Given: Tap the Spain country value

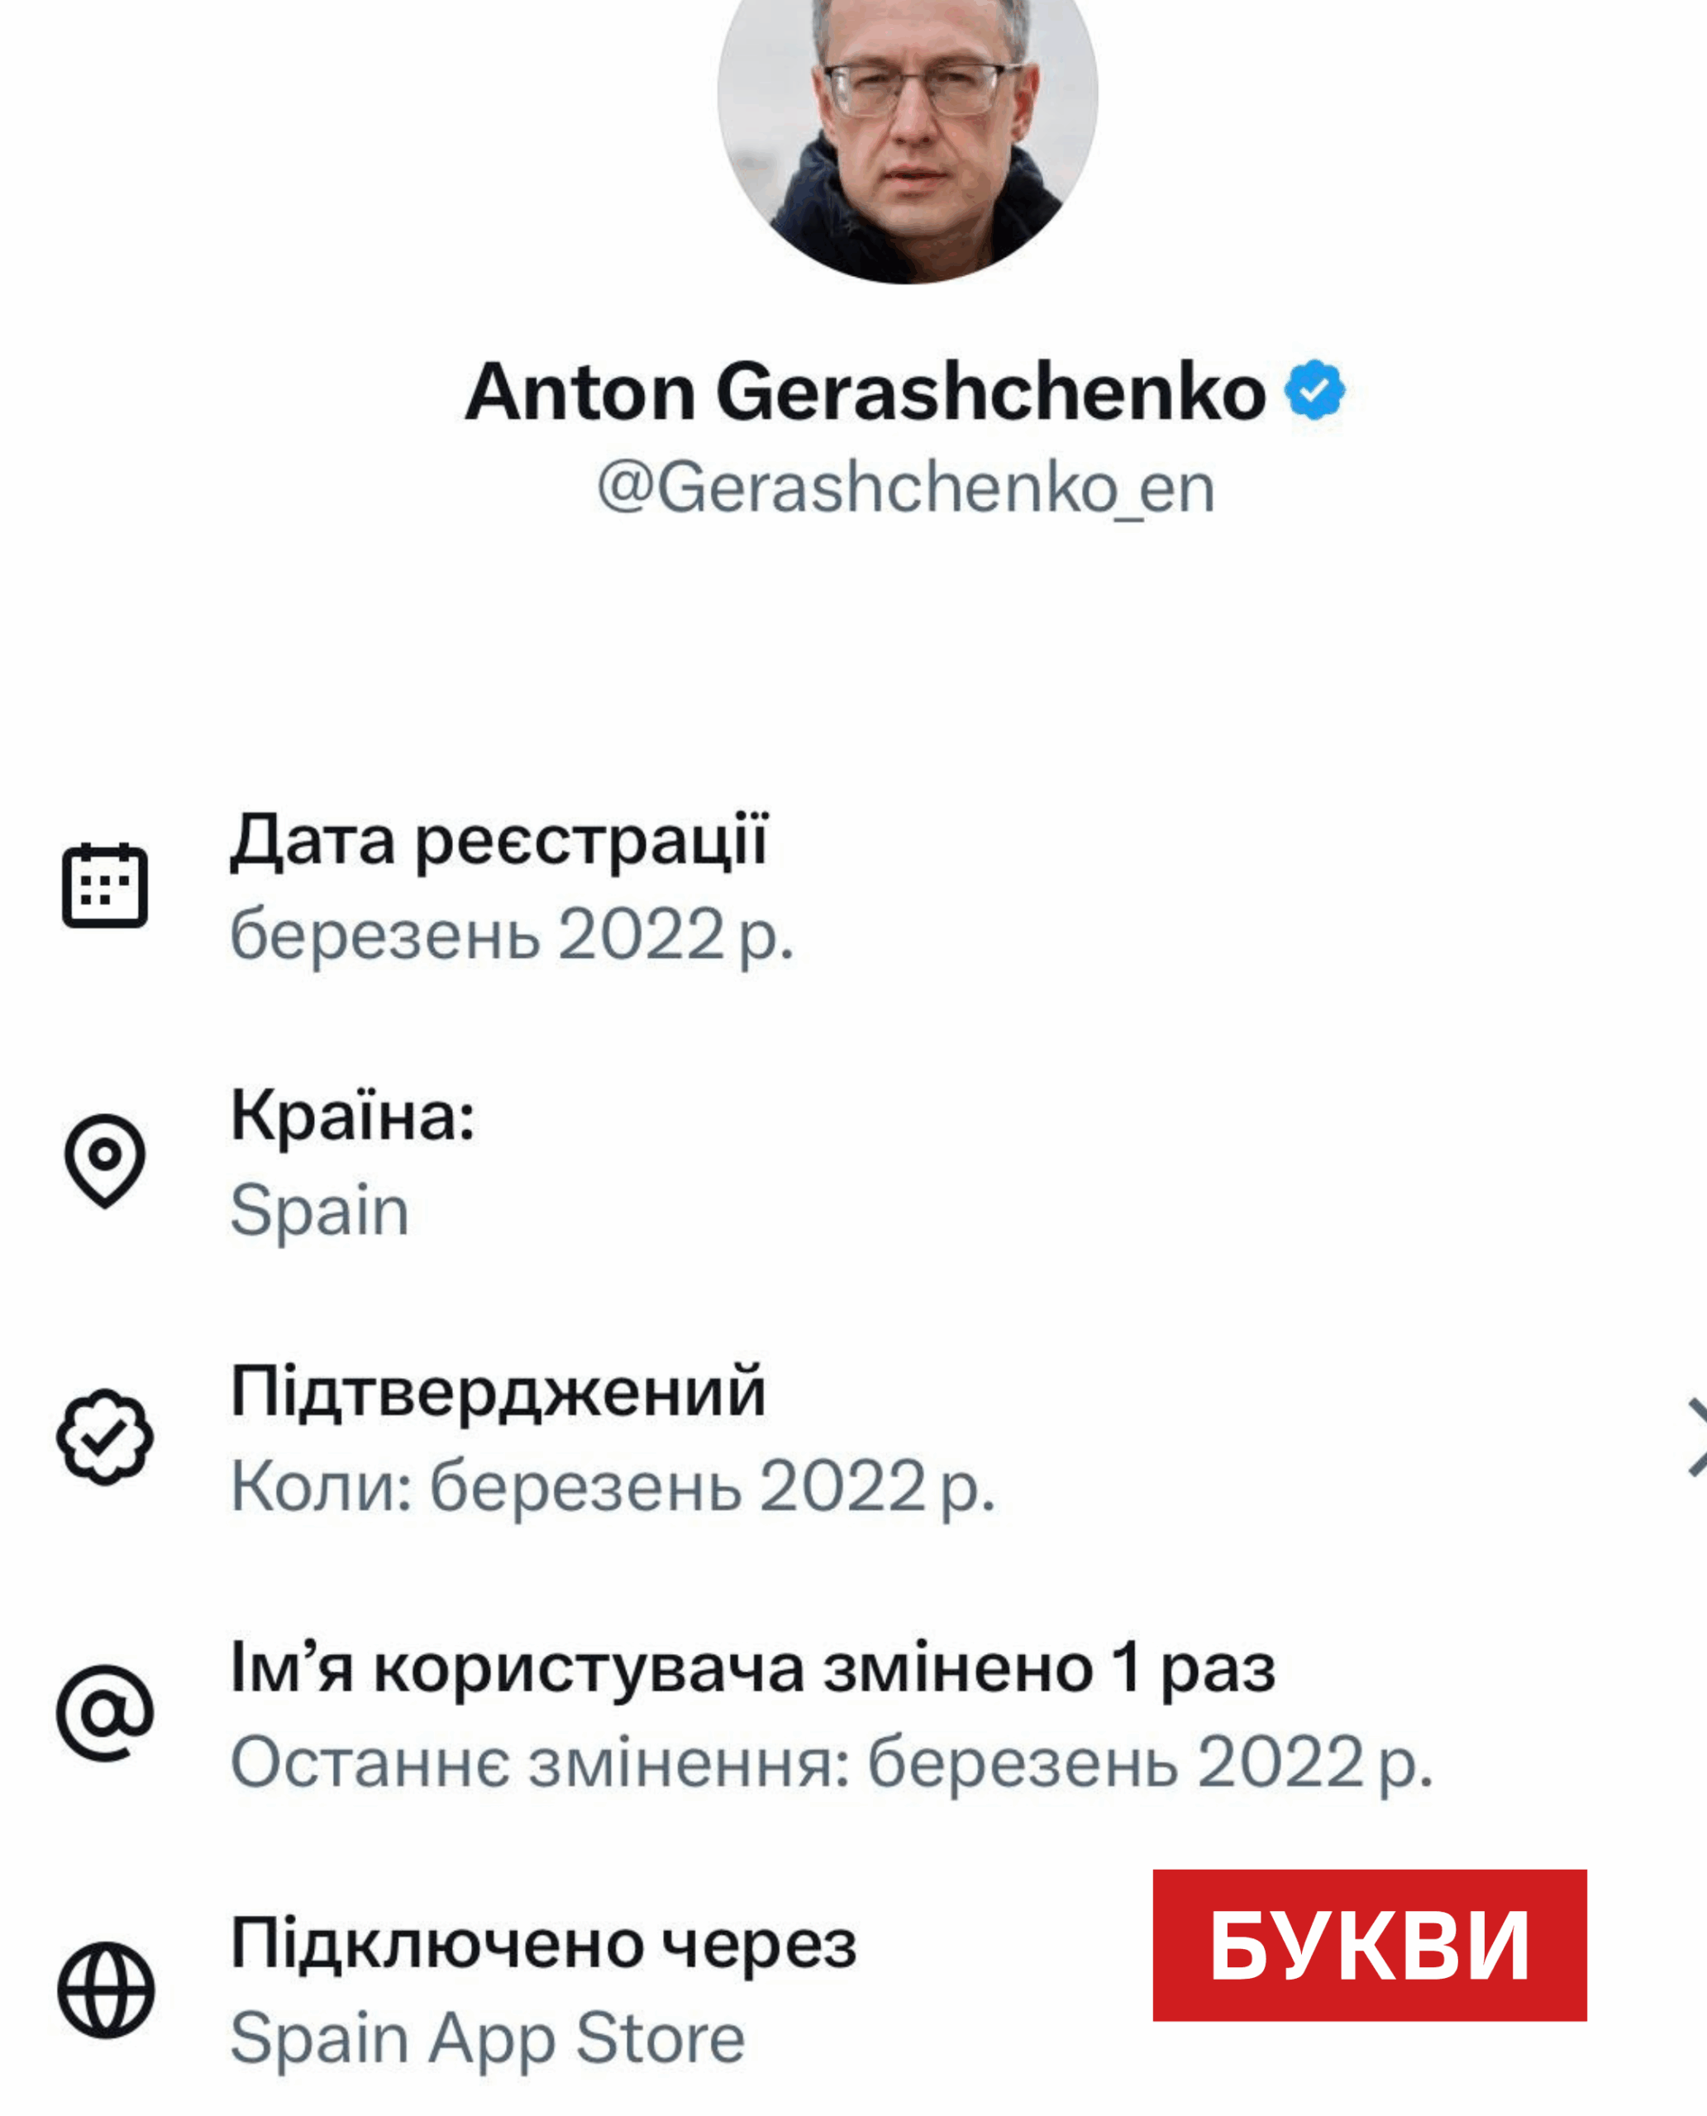Looking at the screenshot, I should [320, 1209].
